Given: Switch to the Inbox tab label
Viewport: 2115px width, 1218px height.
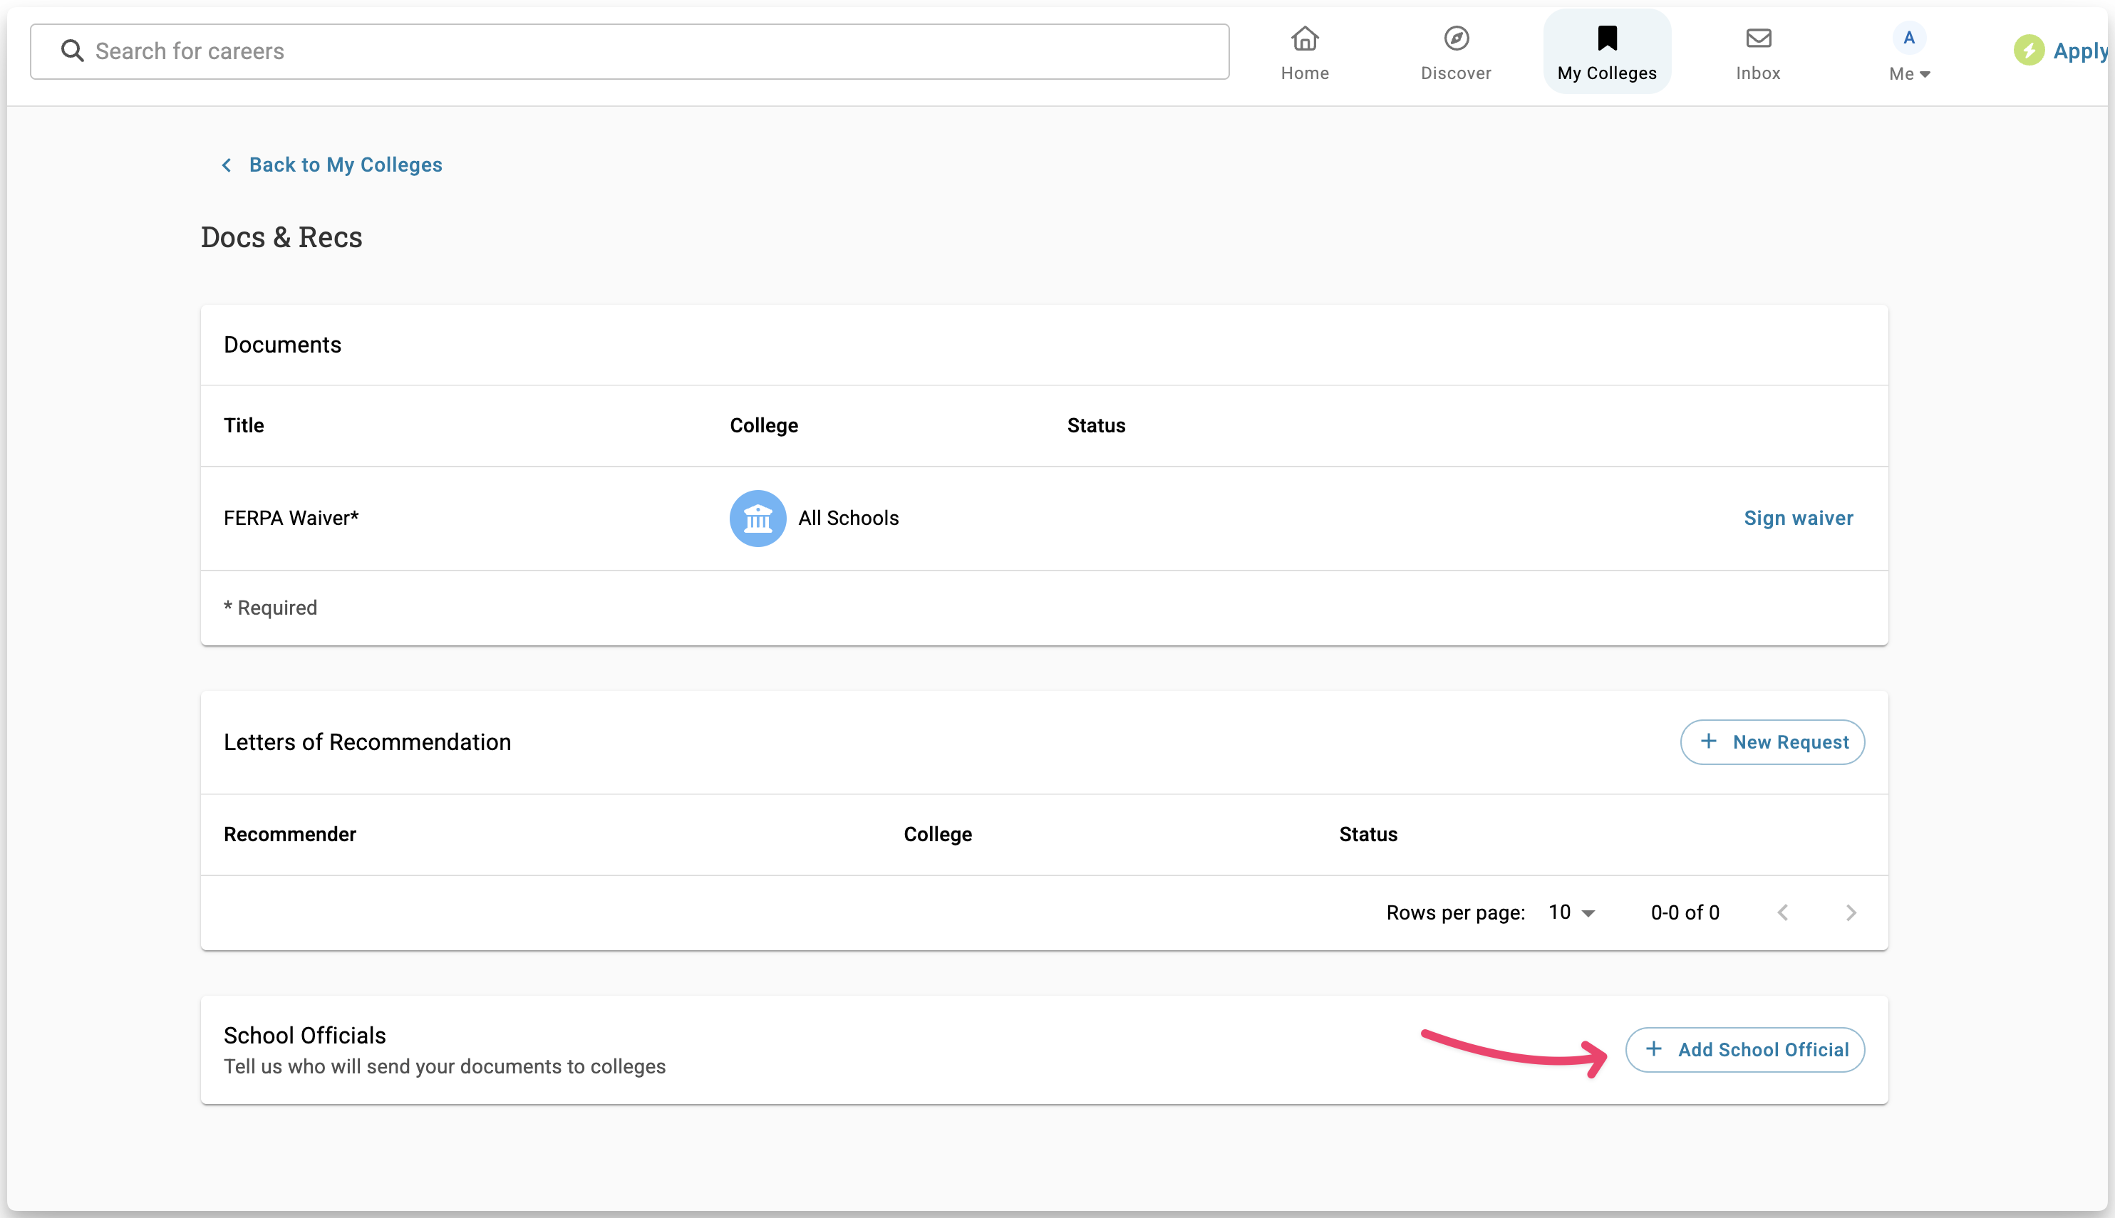Looking at the screenshot, I should [x=1758, y=73].
